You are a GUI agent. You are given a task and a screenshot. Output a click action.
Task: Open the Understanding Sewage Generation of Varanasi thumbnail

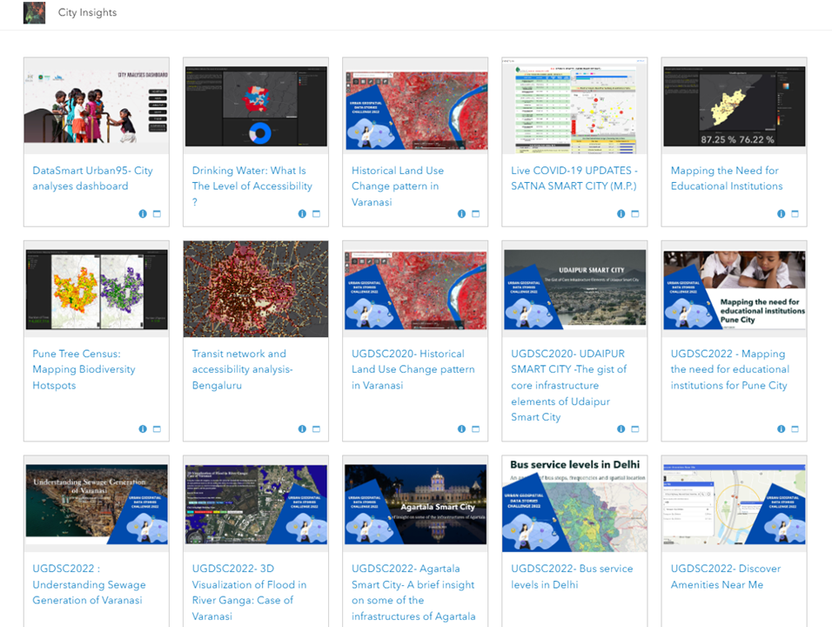click(96, 503)
